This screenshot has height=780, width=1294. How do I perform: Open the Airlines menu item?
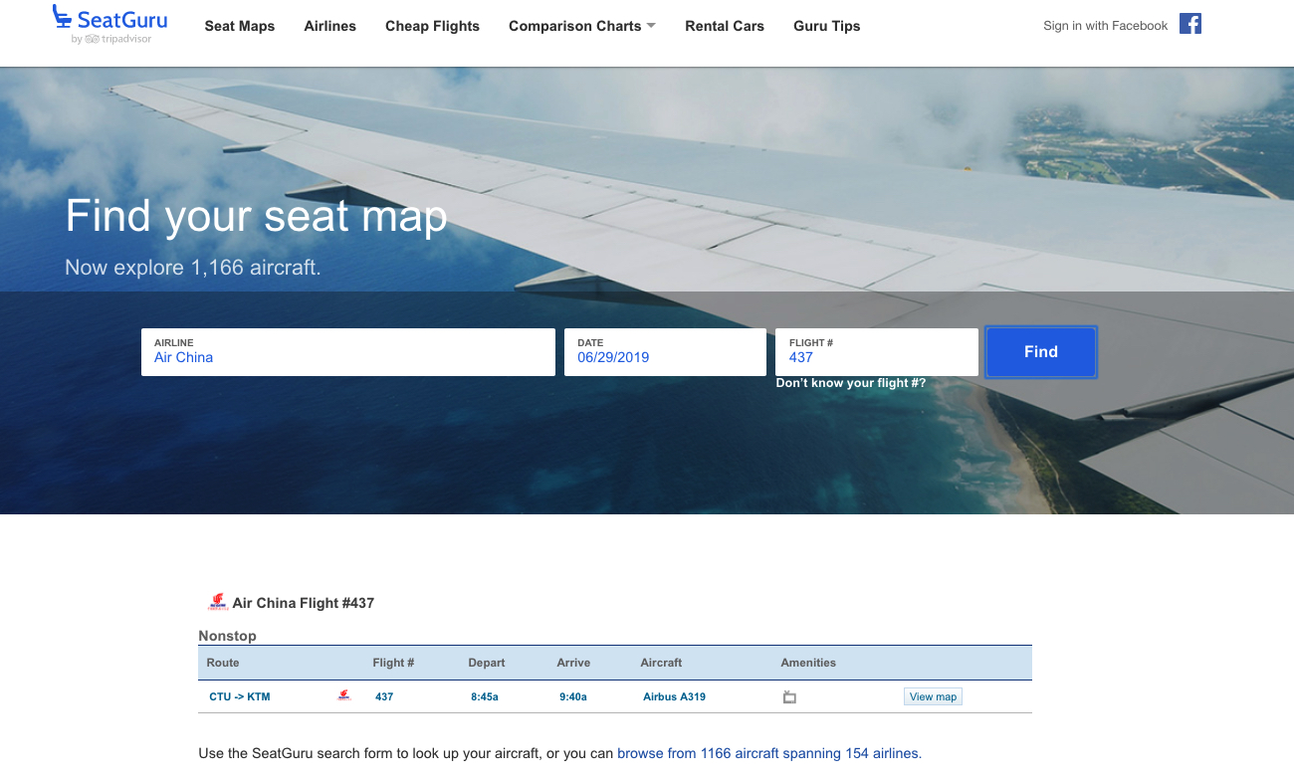click(x=329, y=26)
